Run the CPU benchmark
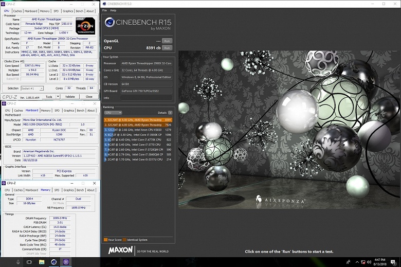This screenshot has width=401, height=267. tap(167, 48)
